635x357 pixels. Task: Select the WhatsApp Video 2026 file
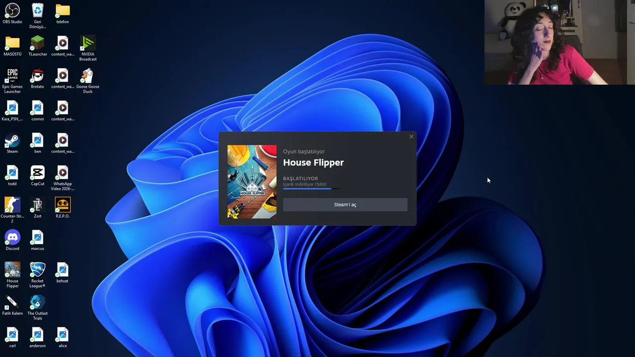click(x=63, y=178)
